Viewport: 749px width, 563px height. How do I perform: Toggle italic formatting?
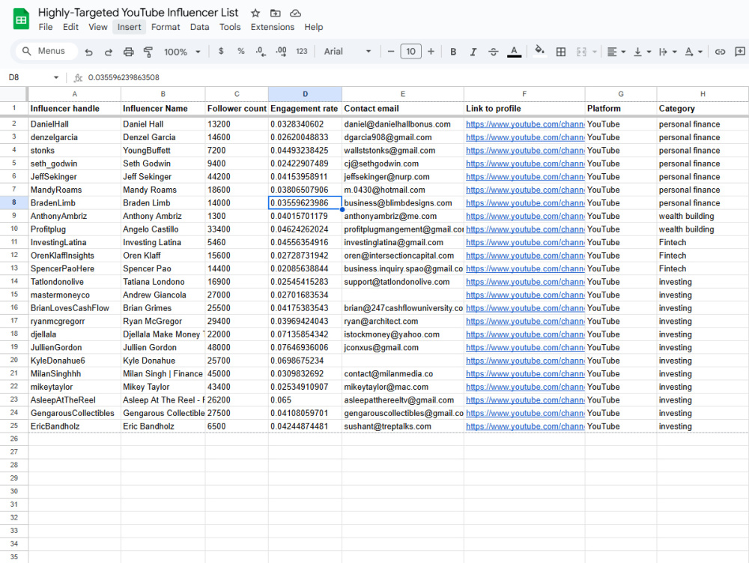pos(473,52)
